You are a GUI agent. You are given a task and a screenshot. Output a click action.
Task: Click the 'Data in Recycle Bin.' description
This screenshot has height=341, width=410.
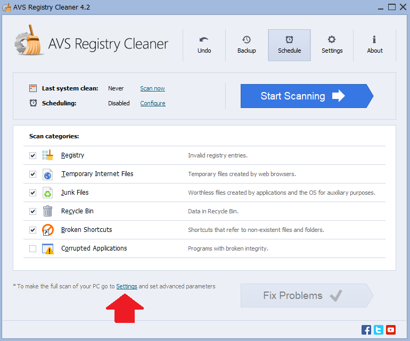pos(213,211)
